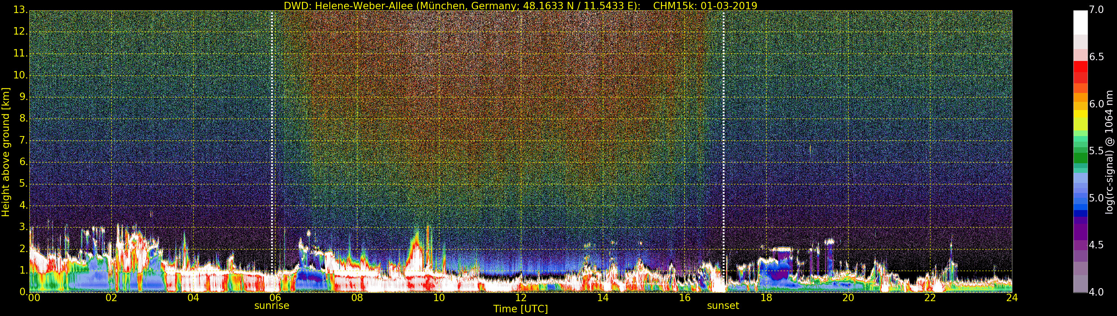Viewport: 1117px width, 316px height.
Task: Click the height axis tick "3."
Action: coord(23,227)
